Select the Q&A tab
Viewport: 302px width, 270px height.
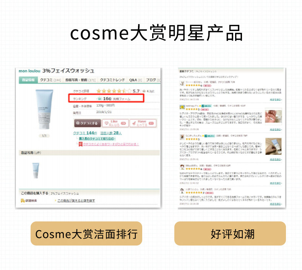(x=135, y=80)
